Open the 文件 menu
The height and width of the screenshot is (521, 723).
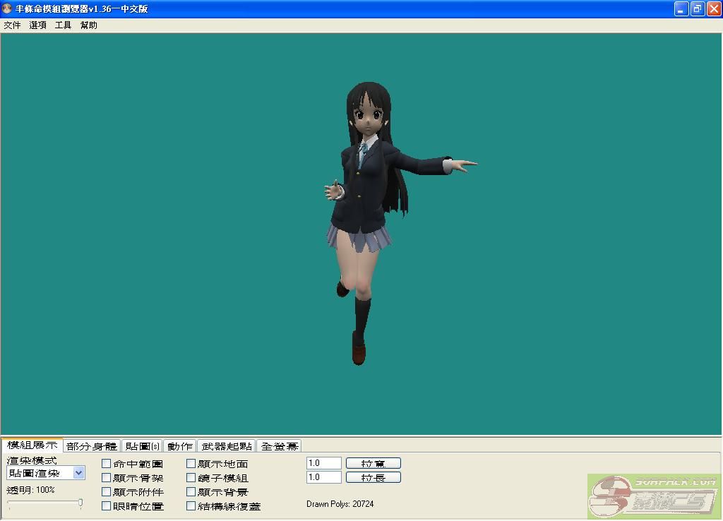tap(12, 25)
